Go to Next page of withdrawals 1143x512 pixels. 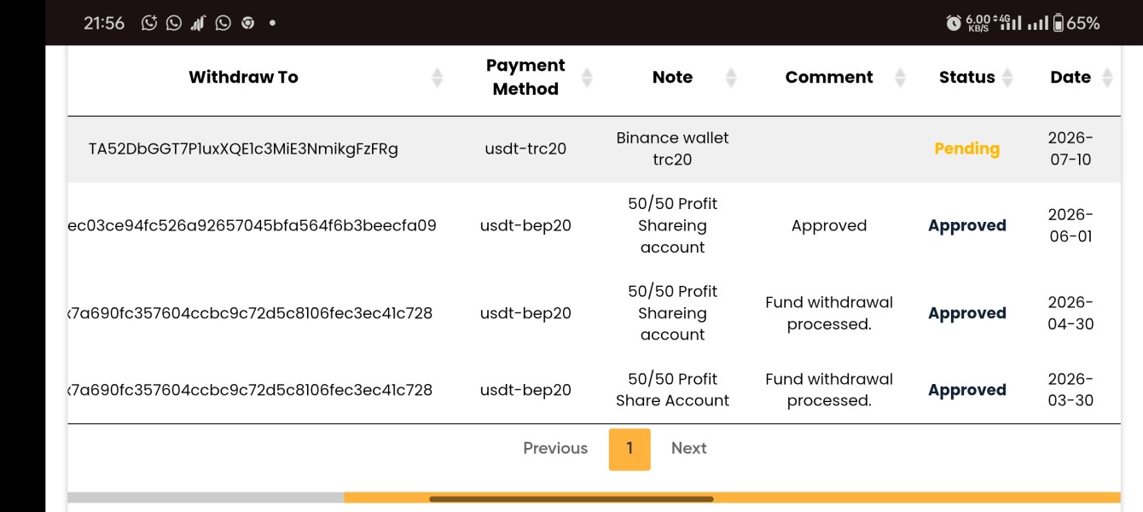click(689, 448)
